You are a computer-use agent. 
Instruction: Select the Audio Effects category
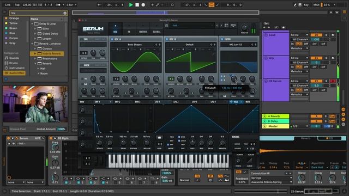pyautogui.click(x=15, y=73)
